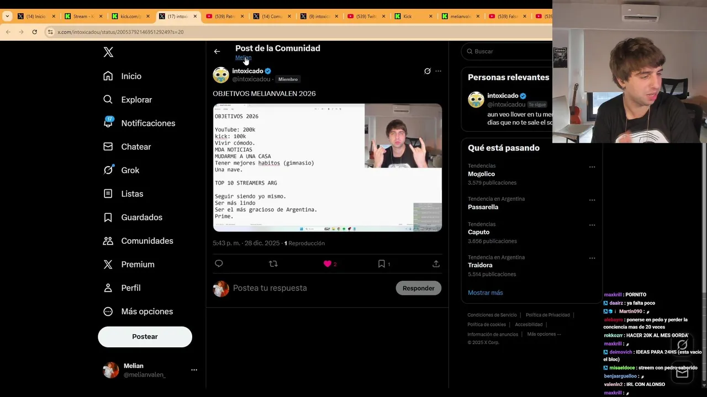This screenshot has height=397, width=707.
Task: Open Chatear messages page
Action: pyautogui.click(x=127, y=147)
